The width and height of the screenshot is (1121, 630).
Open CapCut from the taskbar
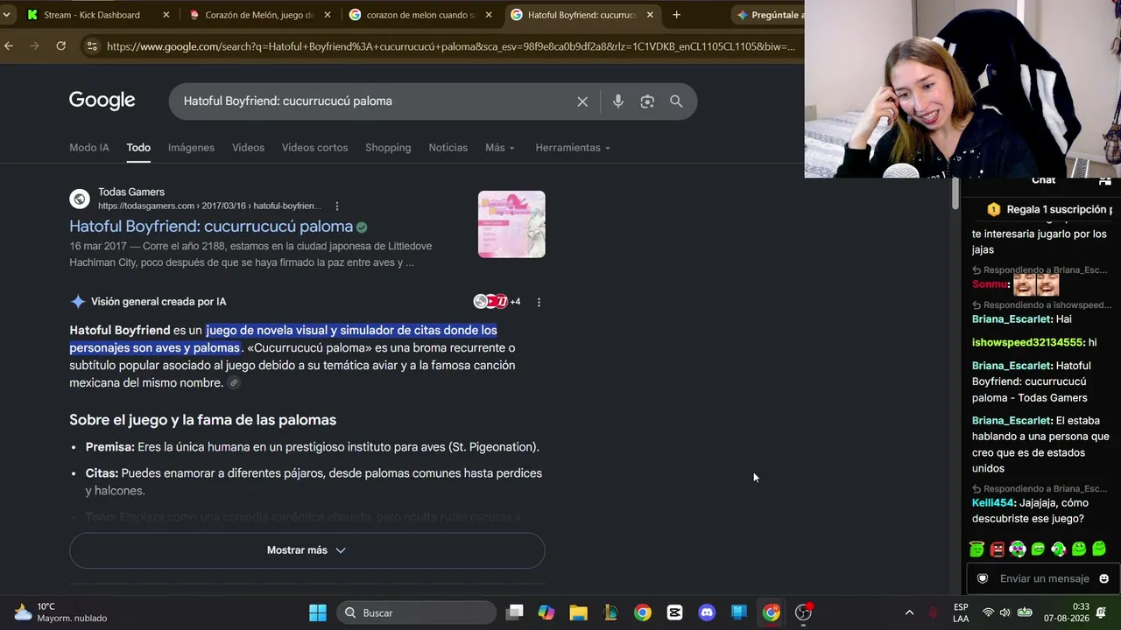(x=674, y=612)
